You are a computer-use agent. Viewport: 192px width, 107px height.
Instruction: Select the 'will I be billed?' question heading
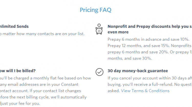(18, 71)
